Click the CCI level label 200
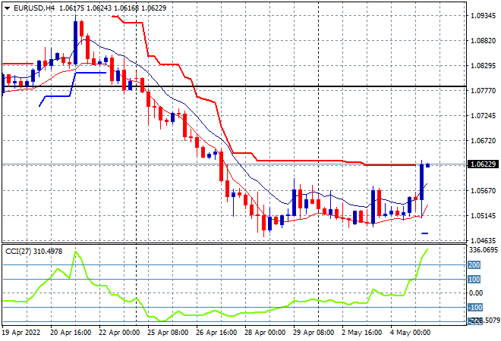Image resolution: width=501 pixels, height=341 pixels. coord(474,264)
